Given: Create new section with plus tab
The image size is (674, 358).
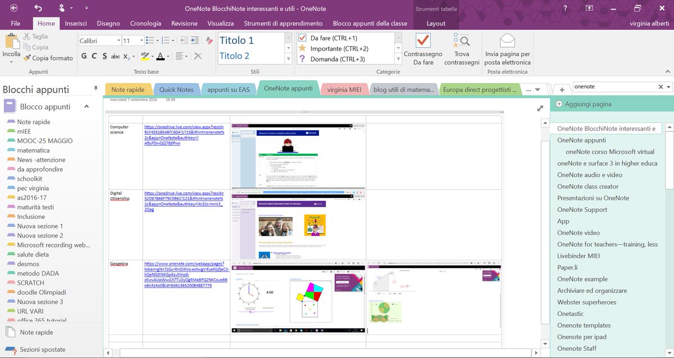Looking at the screenshot, I should click(x=562, y=90).
